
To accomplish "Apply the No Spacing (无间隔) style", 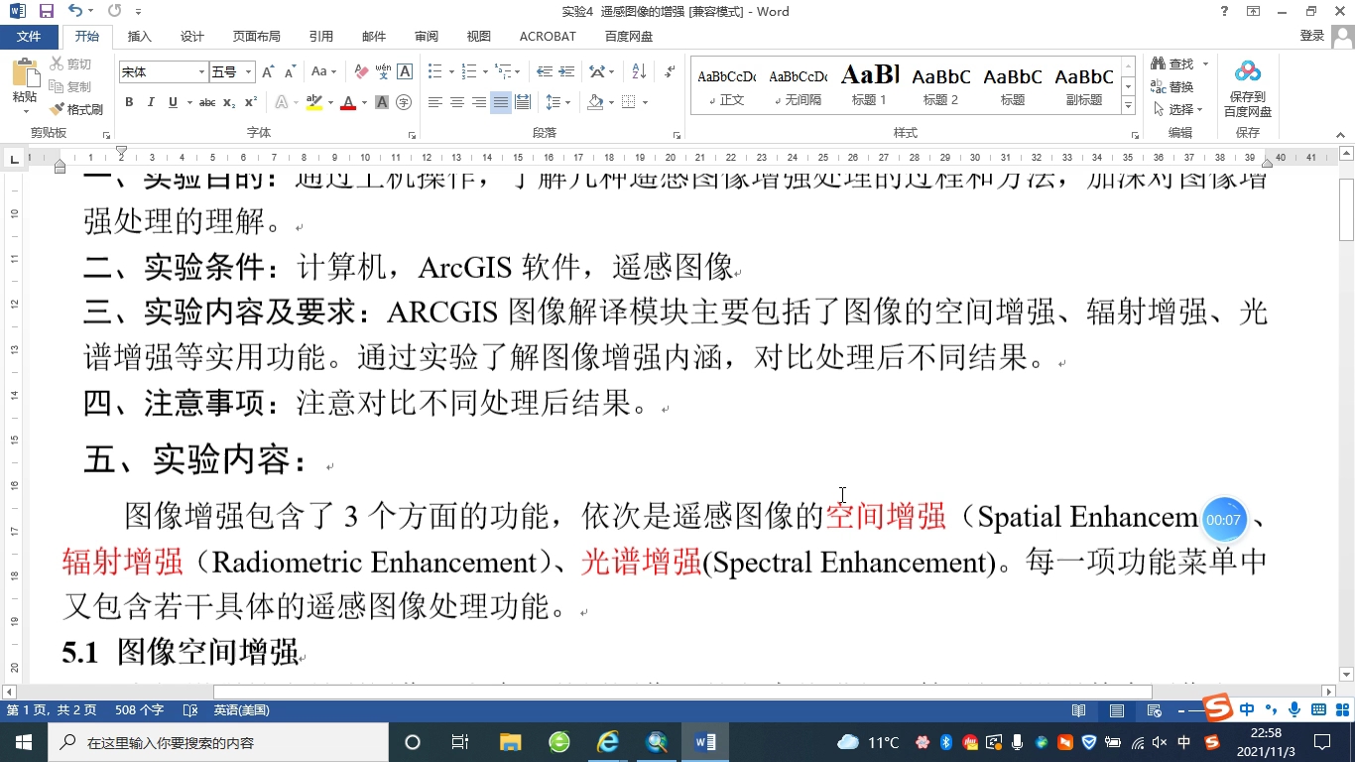I will (x=799, y=85).
